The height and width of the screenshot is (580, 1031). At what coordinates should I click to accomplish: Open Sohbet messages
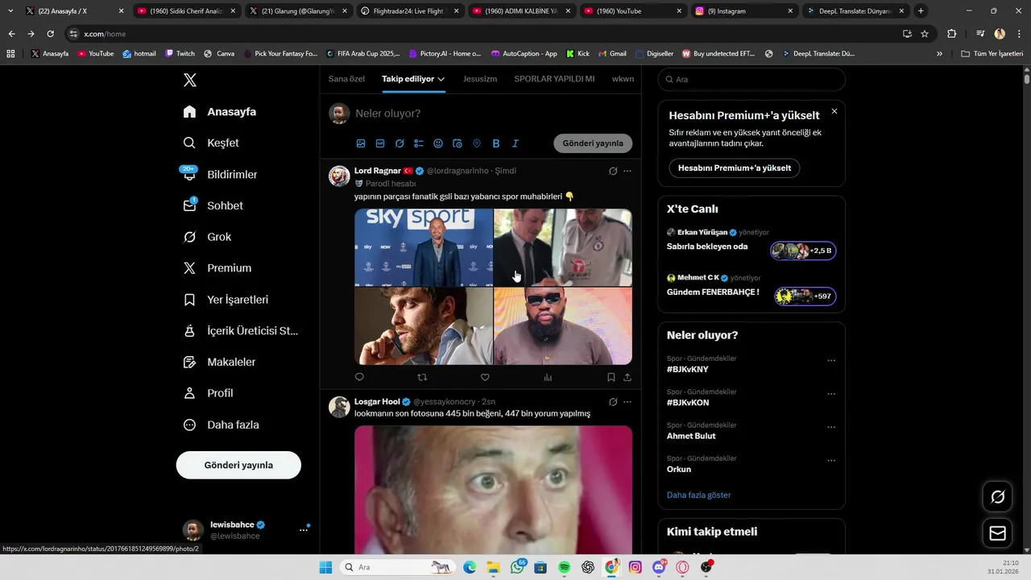tap(213, 205)
